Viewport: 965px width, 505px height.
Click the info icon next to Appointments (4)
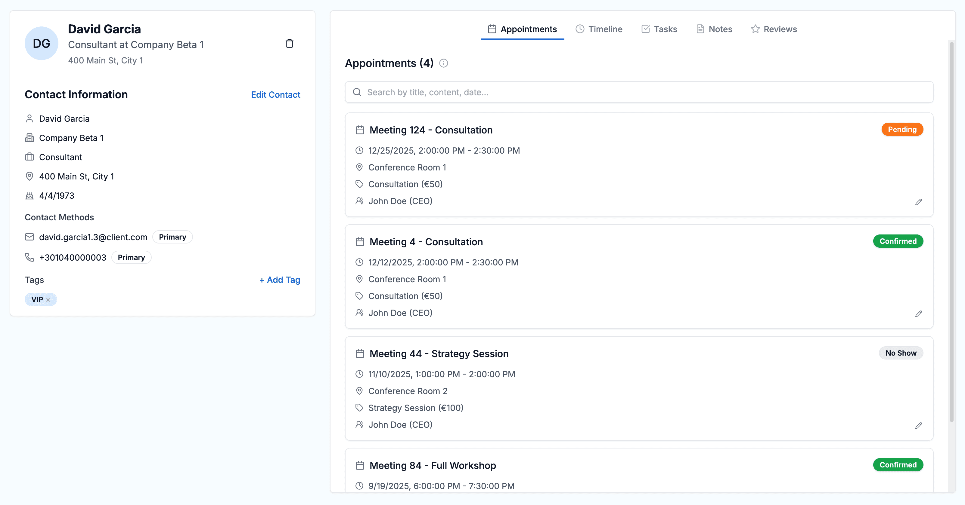pyautogui.click(x=444, y=63)
